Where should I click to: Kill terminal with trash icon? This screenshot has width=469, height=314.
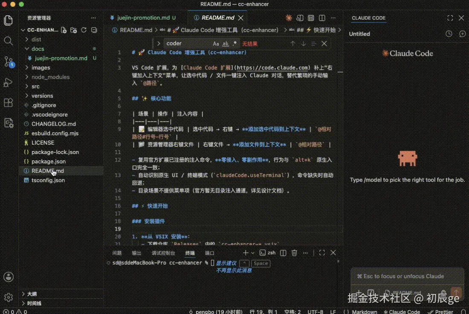(294, 253)
